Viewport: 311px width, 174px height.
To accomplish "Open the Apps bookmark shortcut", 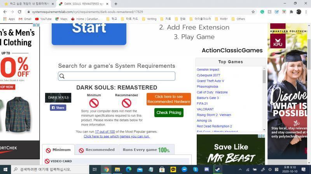I will [9, 19].
